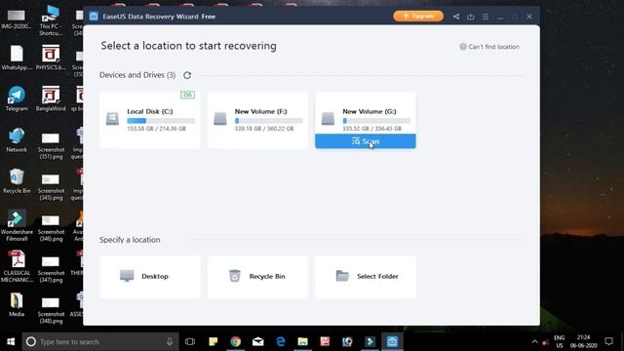
Task: Refresh the Devices and Drives list
Action: click(x=187, y=75)
